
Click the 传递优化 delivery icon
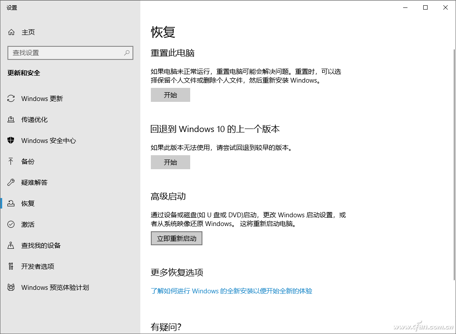pos(11,119)
